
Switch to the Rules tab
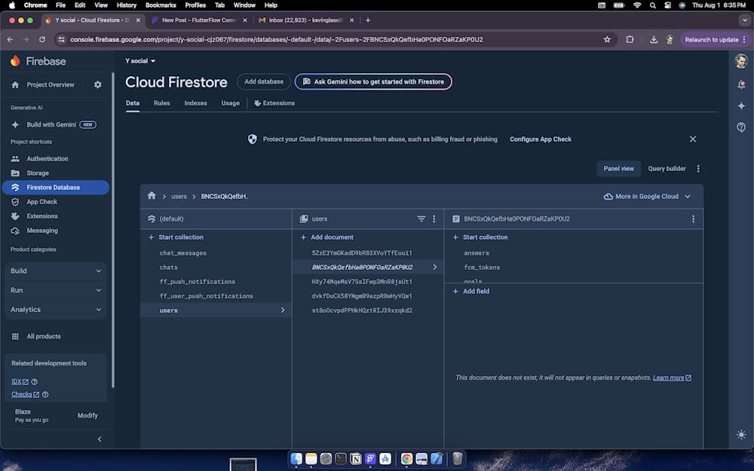point(161,102)
